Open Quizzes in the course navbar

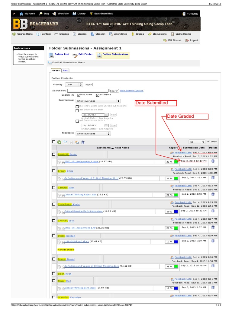coord(80,34)
